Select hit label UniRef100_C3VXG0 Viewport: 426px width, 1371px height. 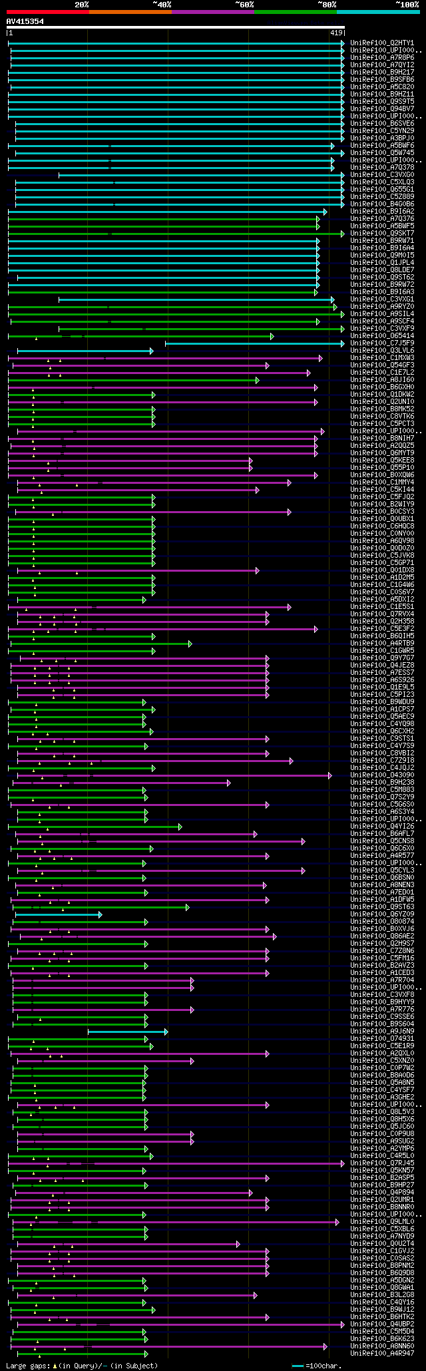(382, 174)
